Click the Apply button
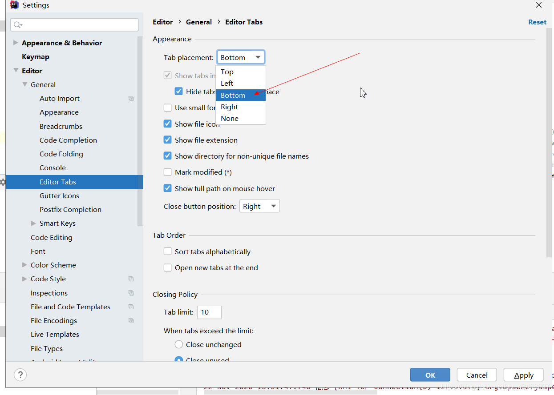 (524, 375)
